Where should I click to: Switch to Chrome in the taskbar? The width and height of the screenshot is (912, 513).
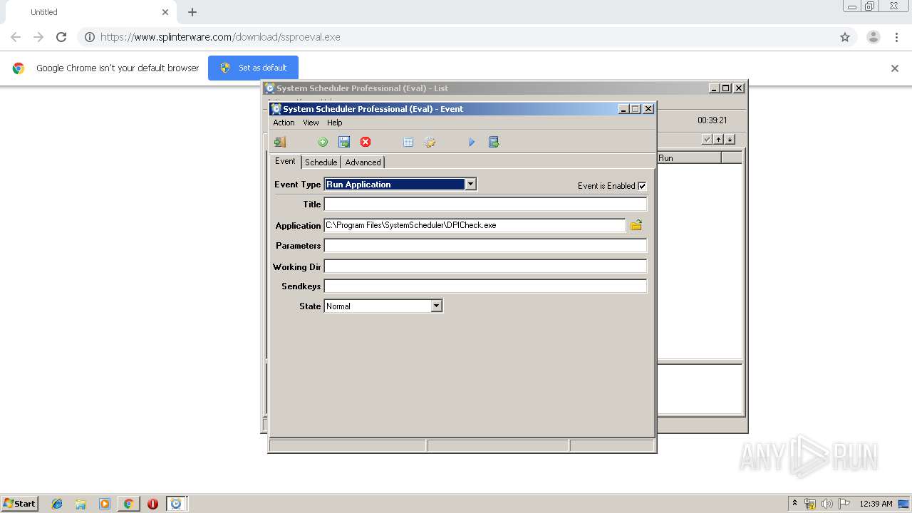128,504
